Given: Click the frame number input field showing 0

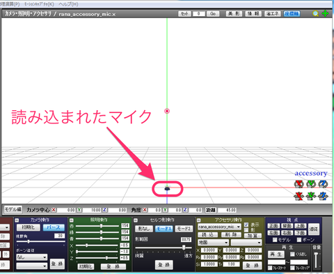Looking at the screenshot, I should click(199, 14).
